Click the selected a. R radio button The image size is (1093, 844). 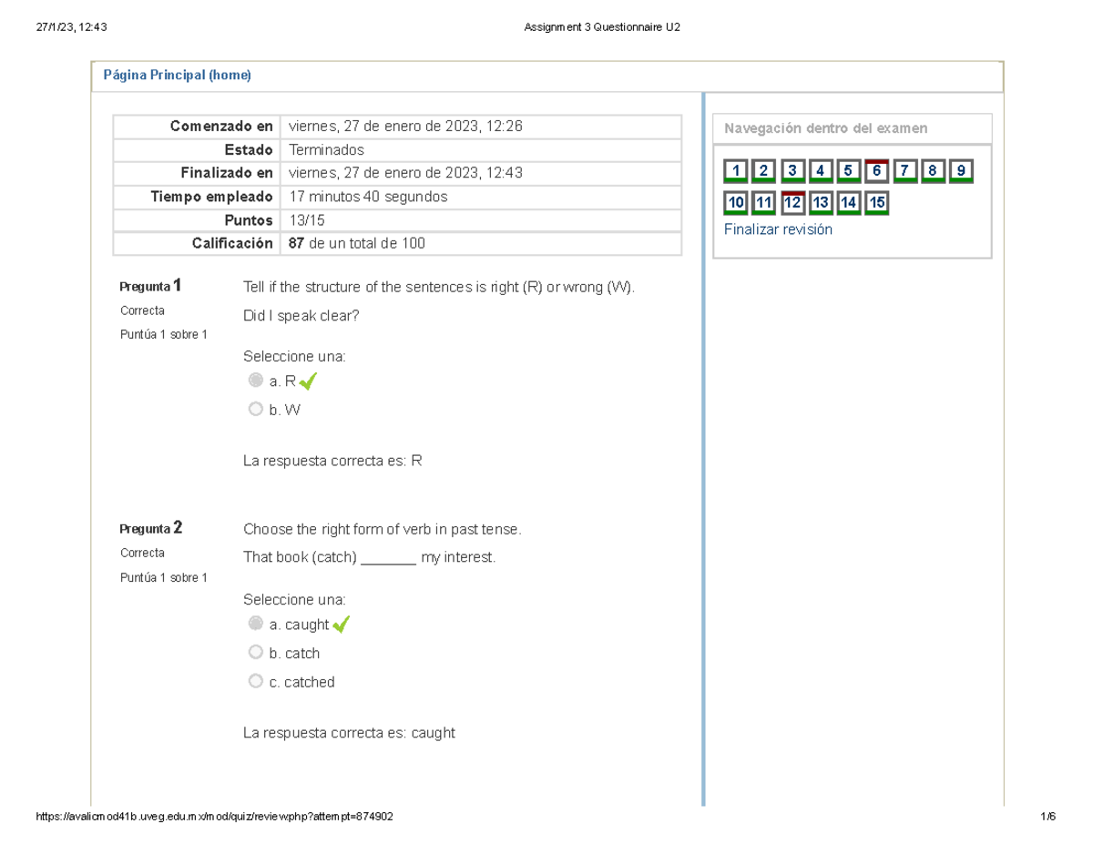(255, 379)
